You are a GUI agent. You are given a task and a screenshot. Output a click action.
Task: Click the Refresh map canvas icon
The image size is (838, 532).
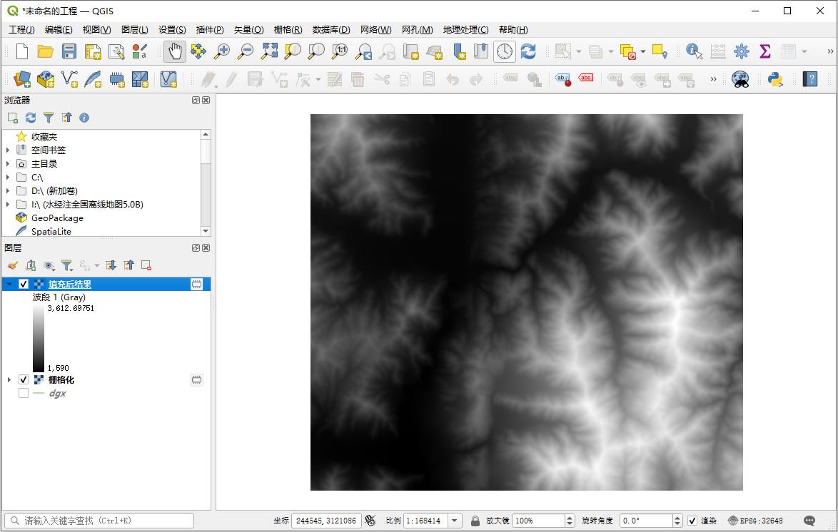click(x=528, y=51)
